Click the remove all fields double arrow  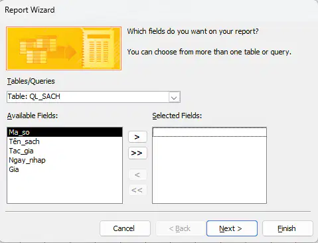pos(137,190)
